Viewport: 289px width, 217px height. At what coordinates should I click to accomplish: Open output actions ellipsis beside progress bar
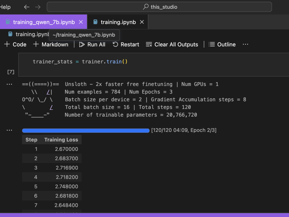(9, 130)
